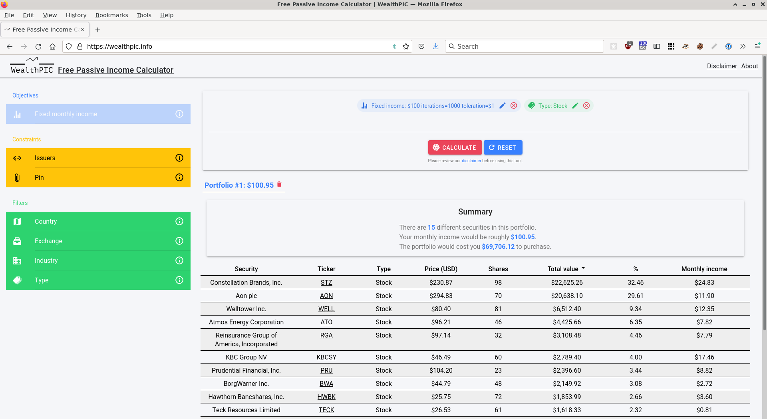
Task: Open the Disclaimer page link
Action: pos(722,66)
